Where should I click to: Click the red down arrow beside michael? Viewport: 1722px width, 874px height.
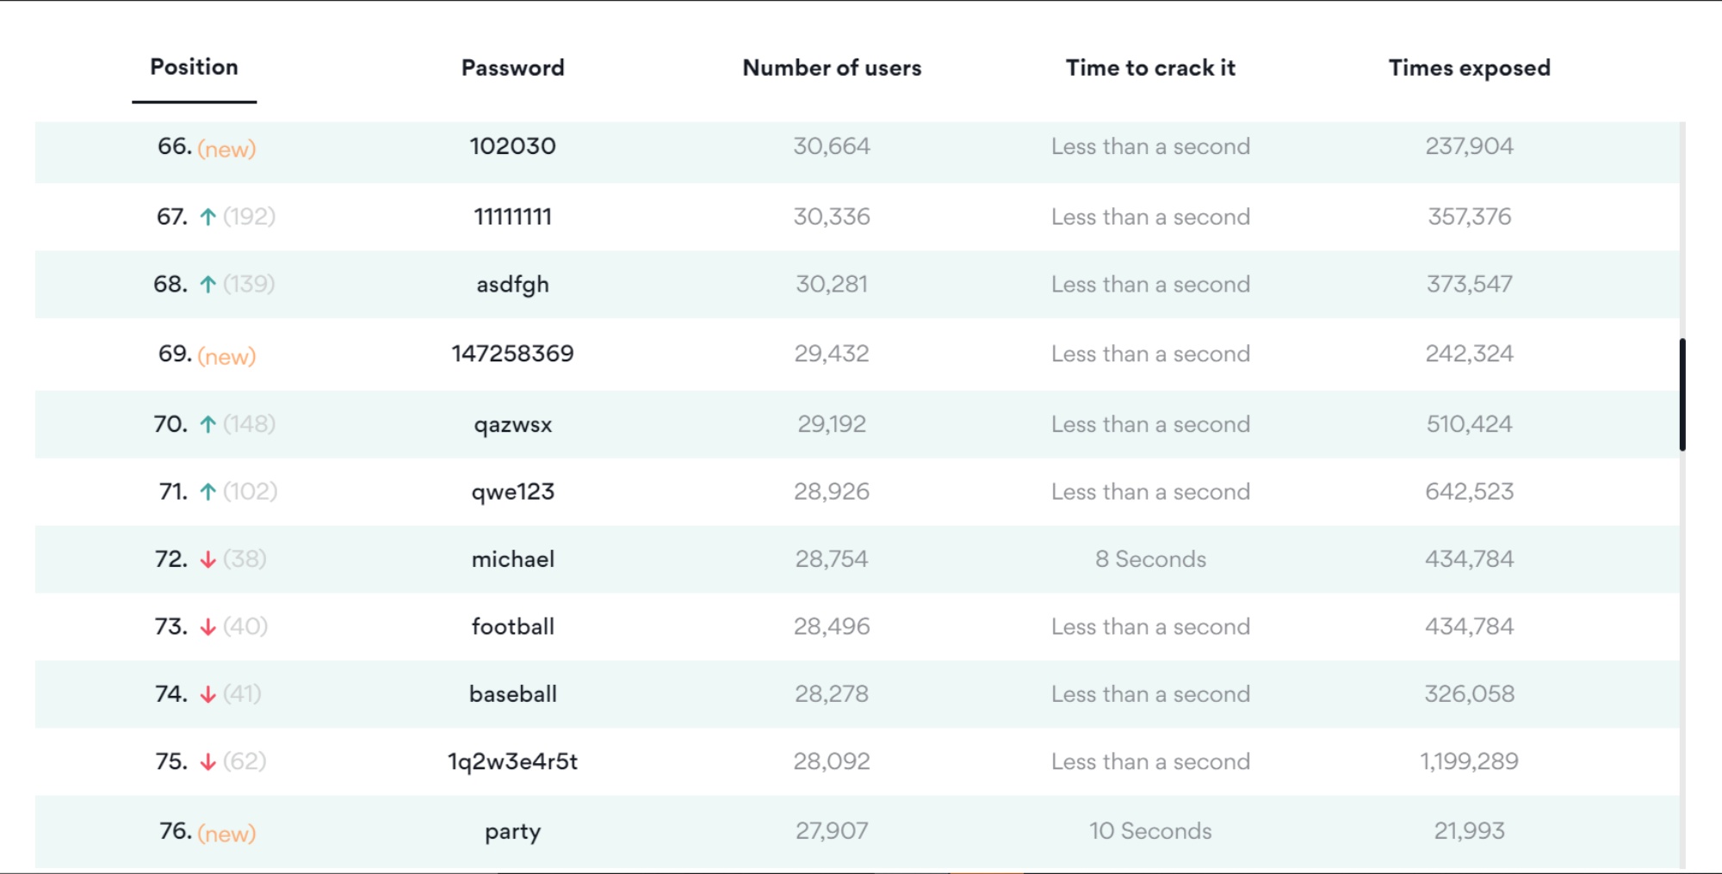(x=208, y=560)
